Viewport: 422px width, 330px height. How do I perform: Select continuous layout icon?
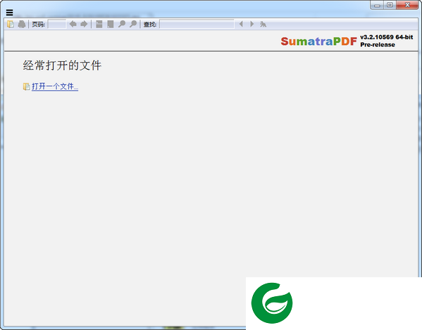[99, 24]
